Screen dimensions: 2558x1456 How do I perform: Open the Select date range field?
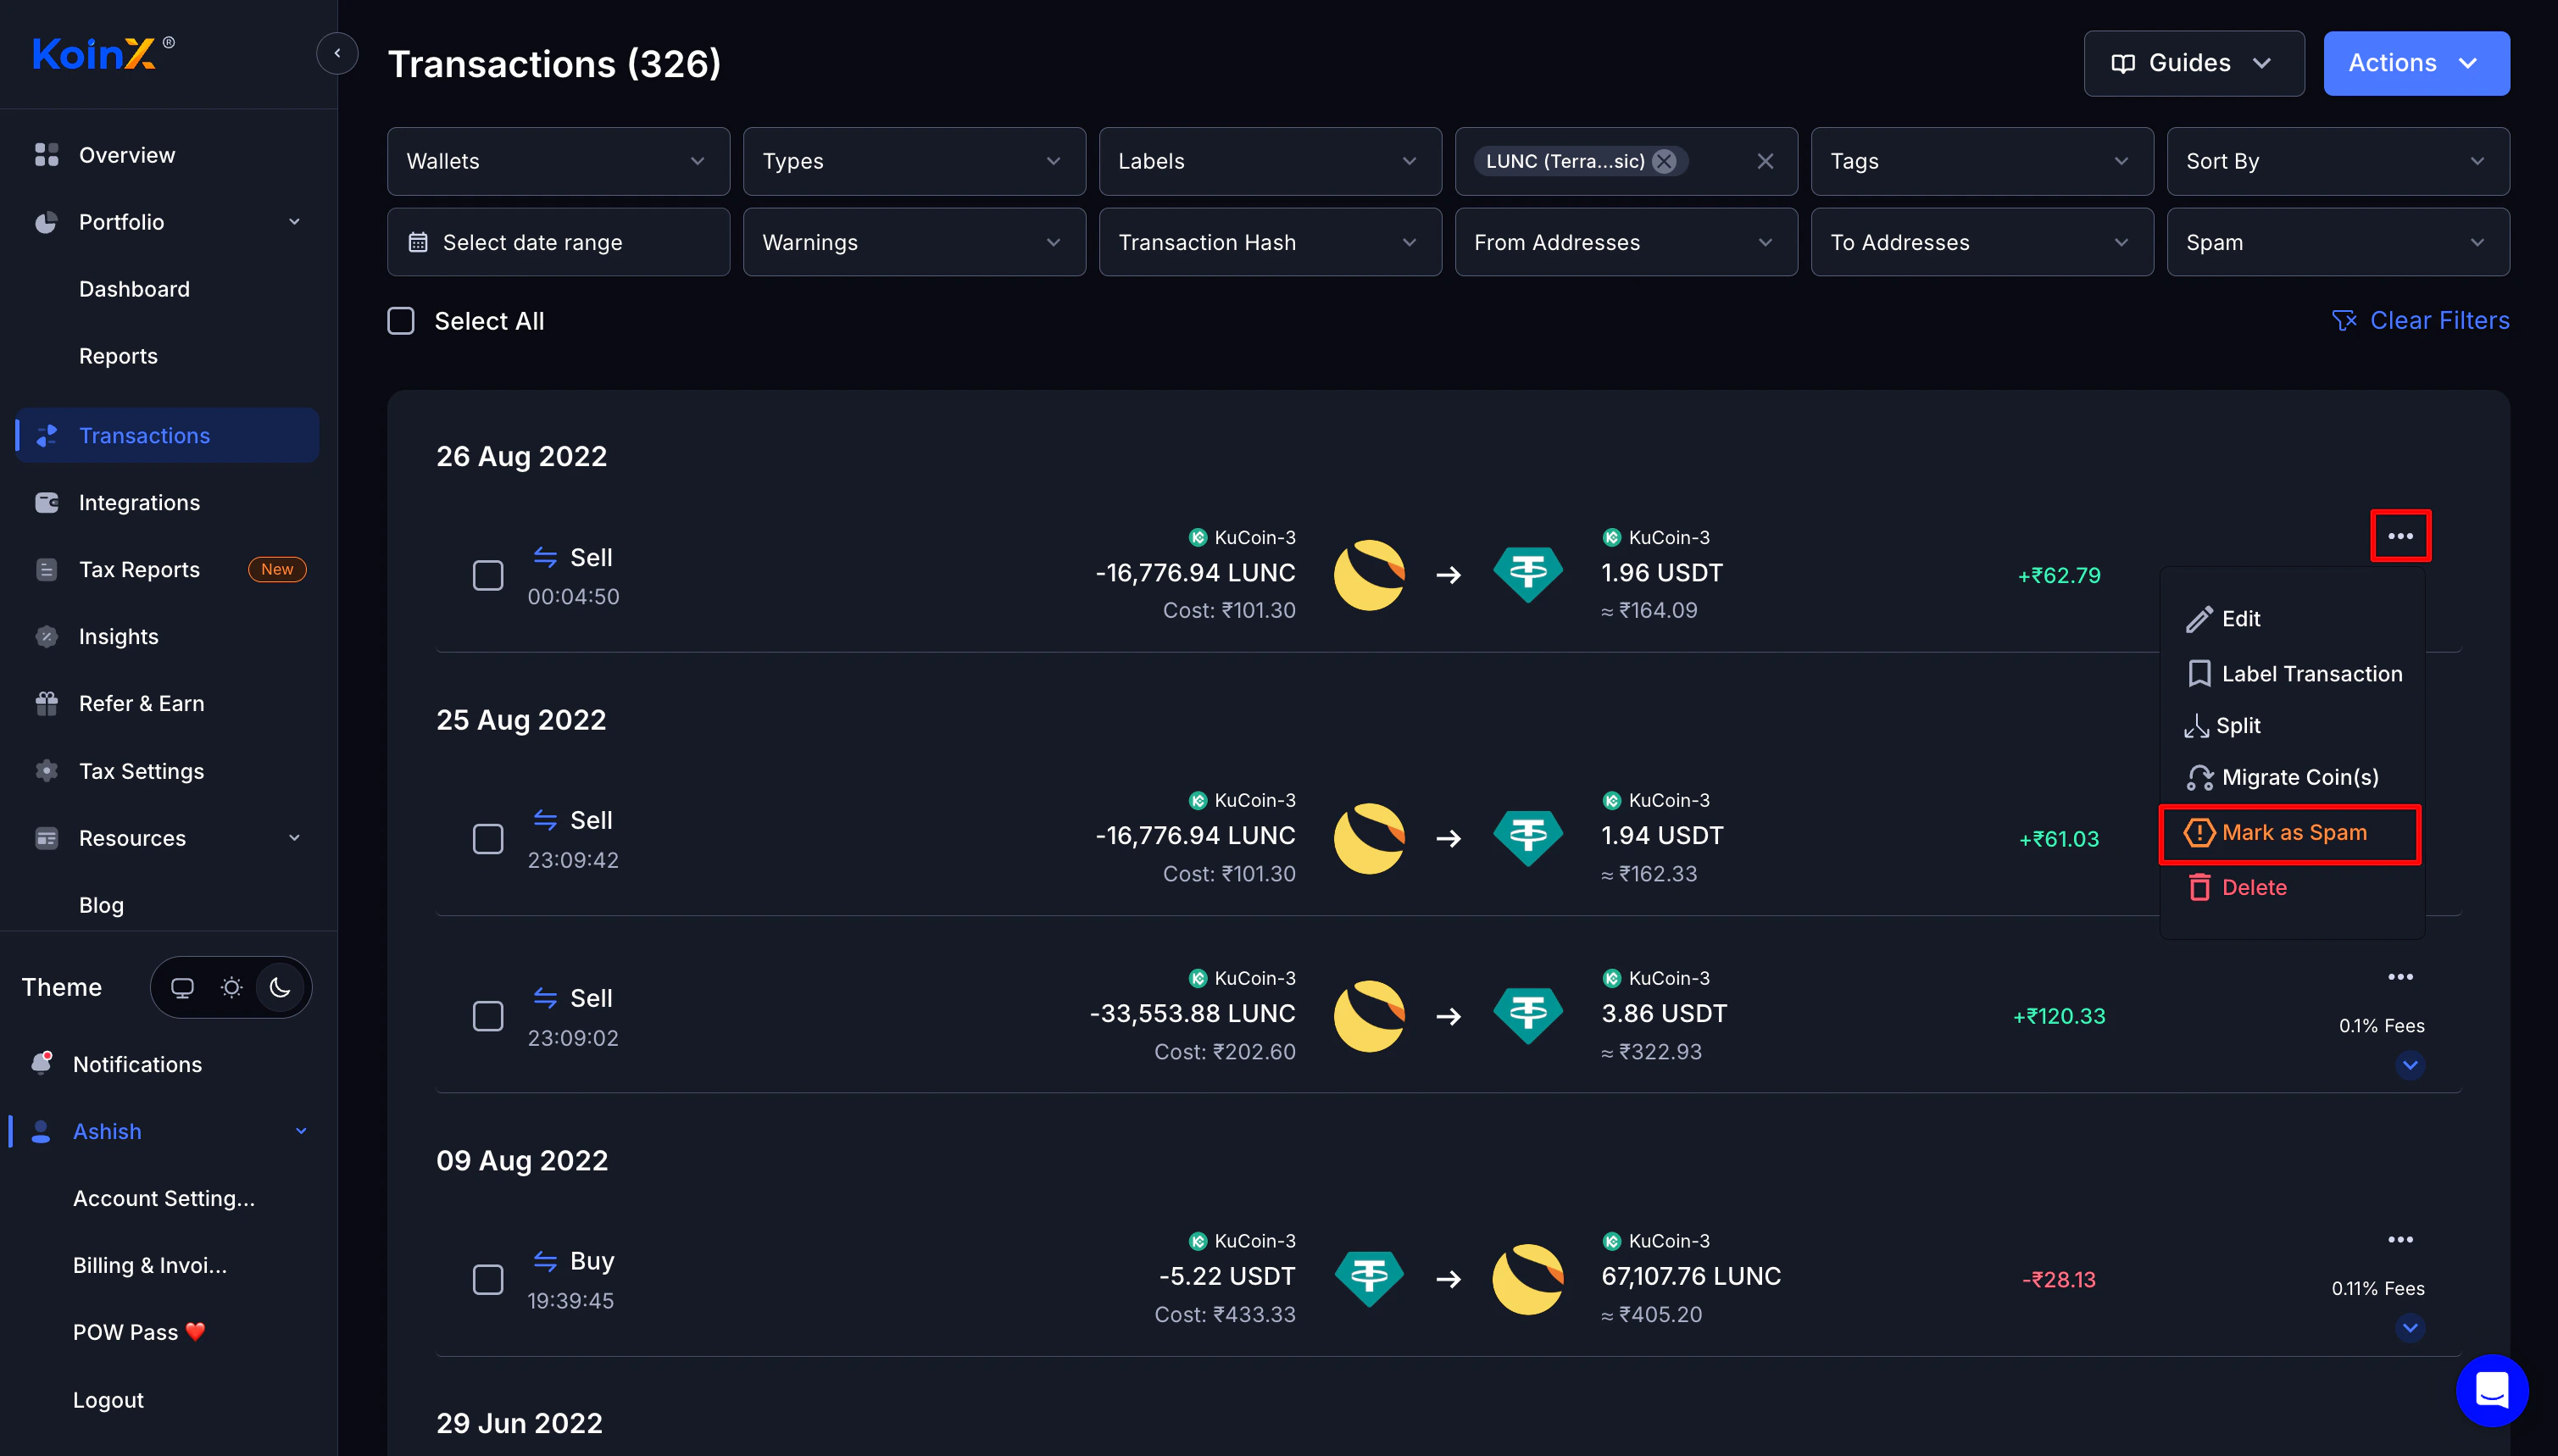[x=558, y=243]
